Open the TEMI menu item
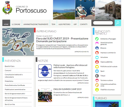The width and height of the screenshot is (124, 107). click(x=53, y=24)
